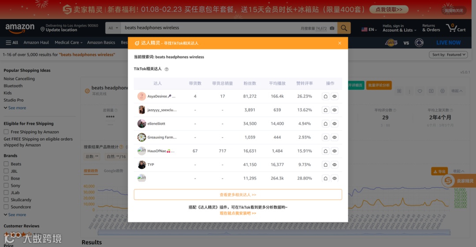
Task: Click the home icon for HausOfNae
Action: 325,151
